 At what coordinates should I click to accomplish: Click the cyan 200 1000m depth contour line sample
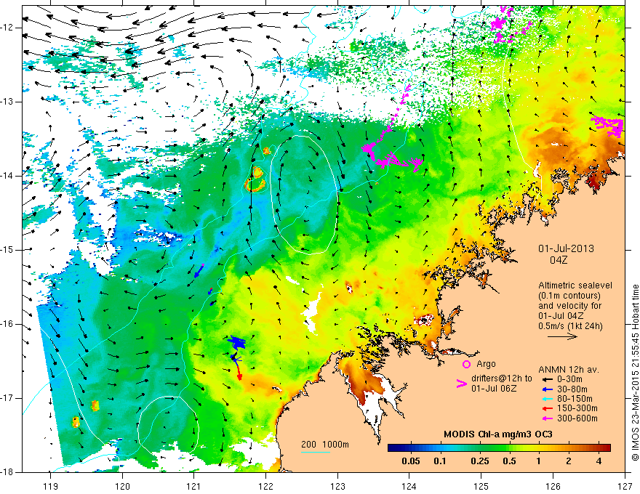[316, 452]
